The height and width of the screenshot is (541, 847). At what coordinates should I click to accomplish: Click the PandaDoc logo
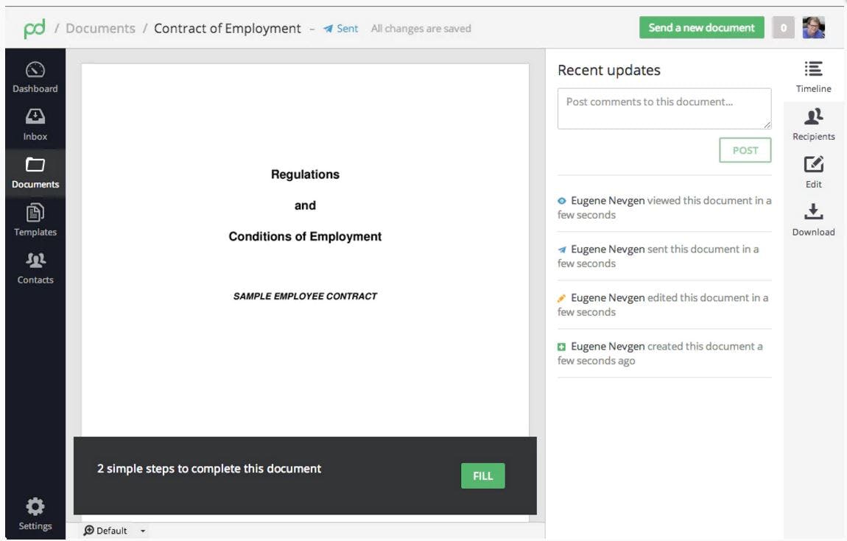[x=35, y=29]
